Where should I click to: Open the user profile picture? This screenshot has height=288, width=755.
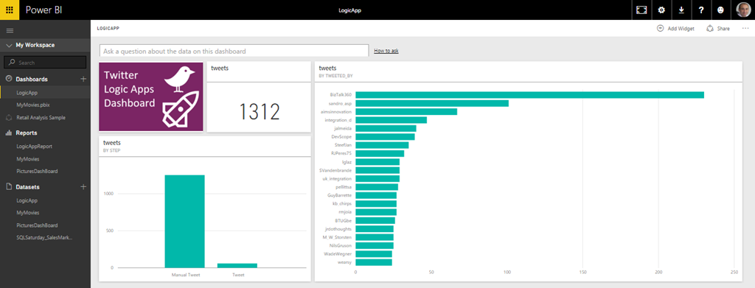pyautogui.click(x=743, y=10)
